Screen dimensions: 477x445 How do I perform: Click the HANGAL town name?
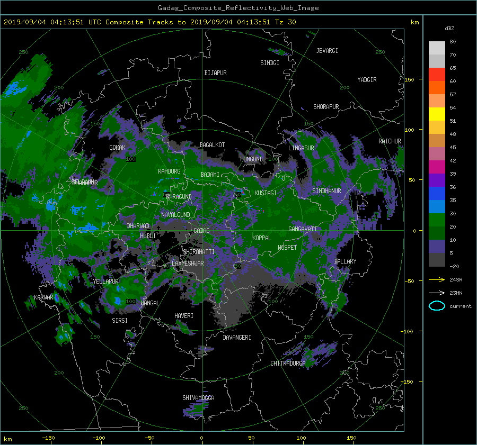[149, 303]
